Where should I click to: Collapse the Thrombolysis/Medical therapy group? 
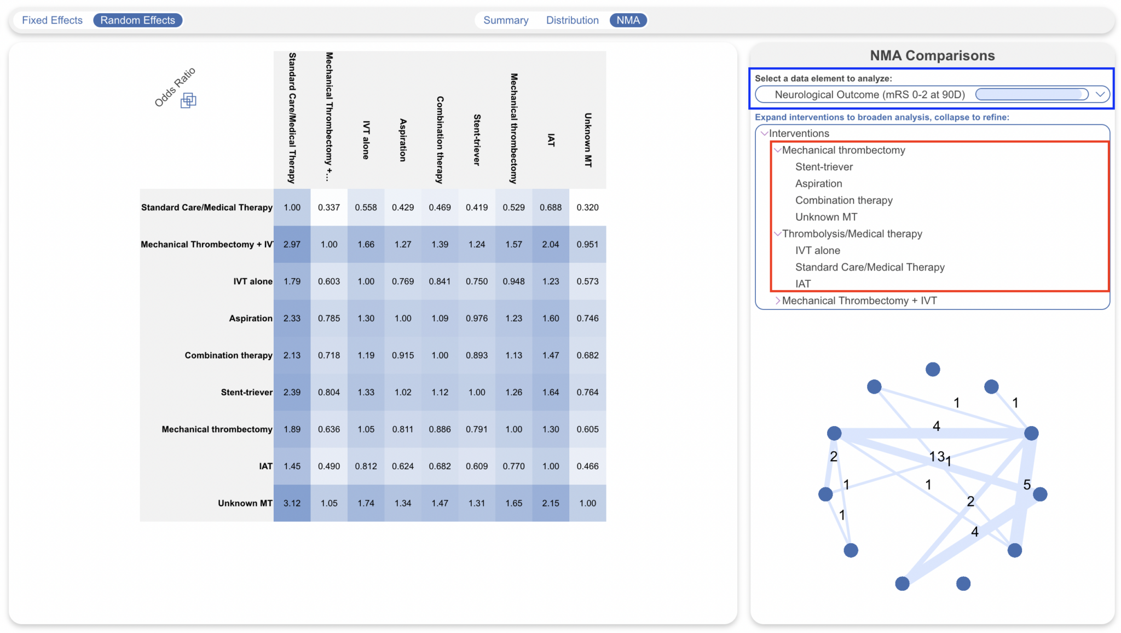click(x=778, y=234)
